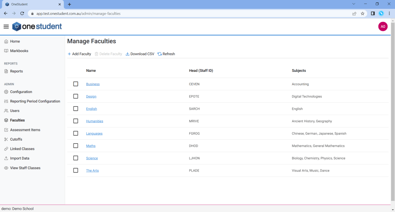Download the faculties CSV file

140,54
